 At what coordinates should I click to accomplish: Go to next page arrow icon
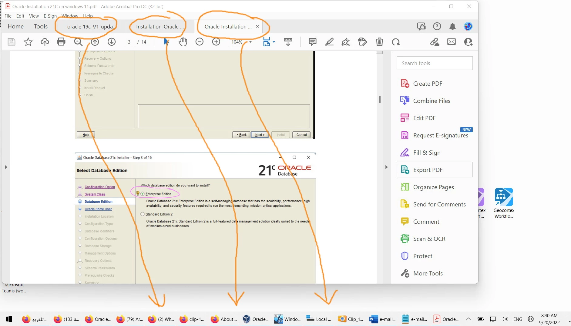click(x=112, y=42)
